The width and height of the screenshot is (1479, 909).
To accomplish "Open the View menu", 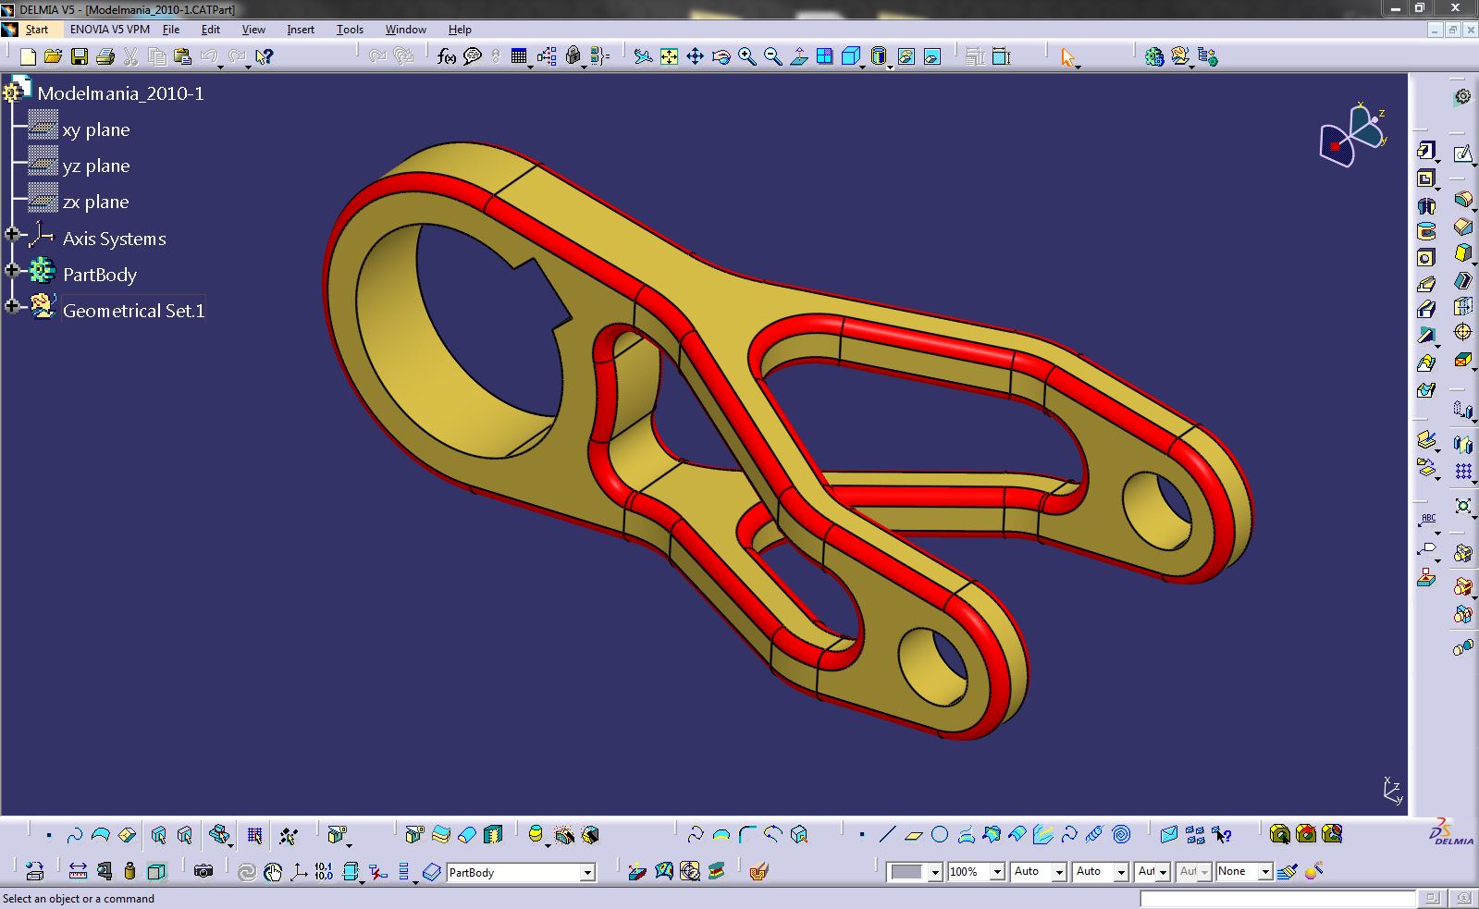I will pyautogui.click(x=253, y=30).
